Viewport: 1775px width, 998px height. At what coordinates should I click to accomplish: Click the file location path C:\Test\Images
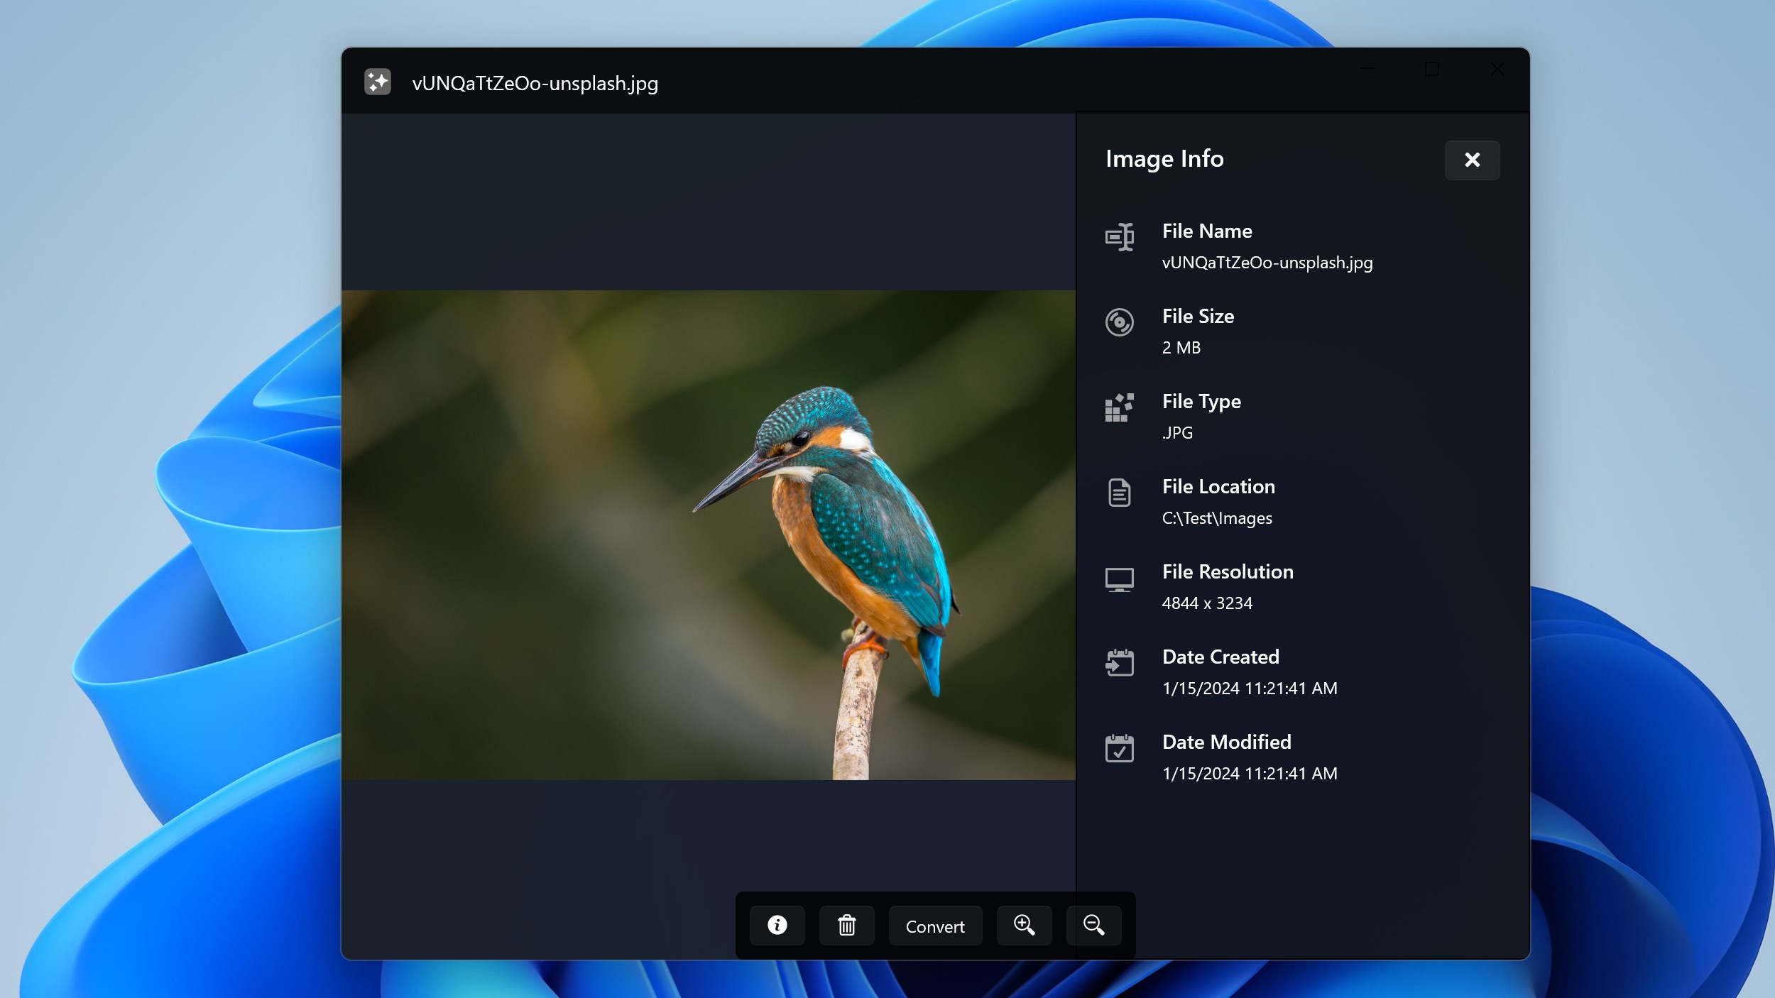[x=1217, y=518]
